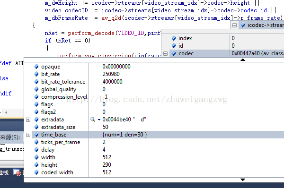Click the codec value 0x00442a40

point(245,53)
